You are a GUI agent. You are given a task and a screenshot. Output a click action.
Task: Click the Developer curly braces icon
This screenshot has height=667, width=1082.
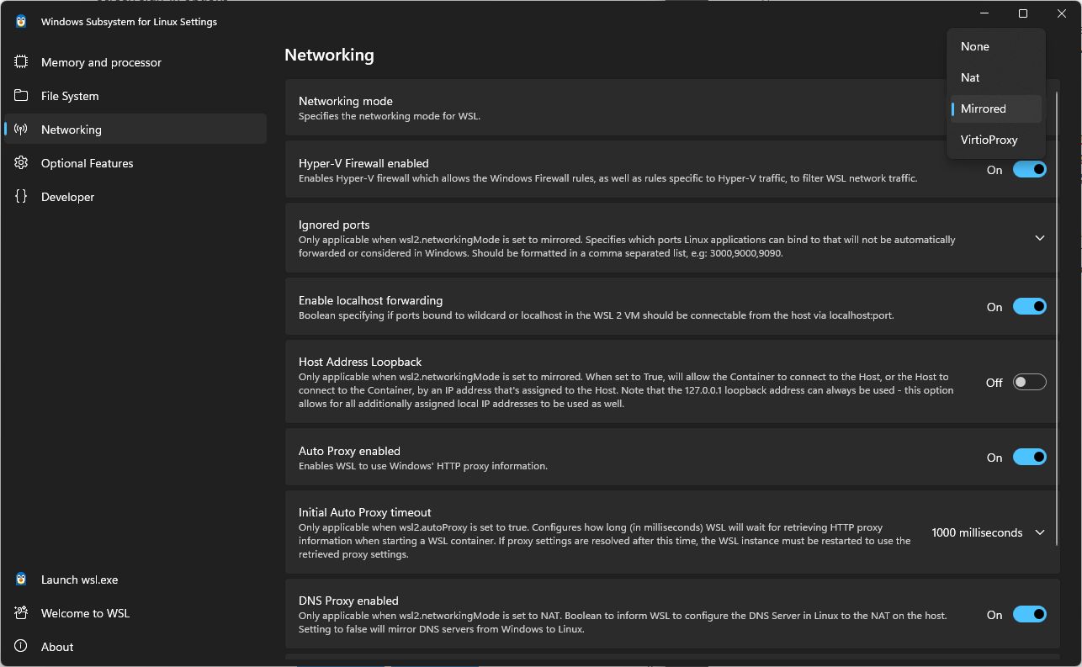(x=21, y=197)
